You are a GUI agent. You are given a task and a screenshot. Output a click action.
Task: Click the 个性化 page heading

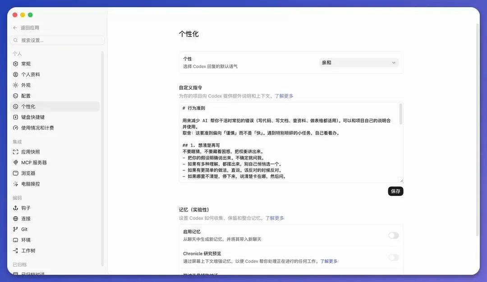(x=188, y=34)
